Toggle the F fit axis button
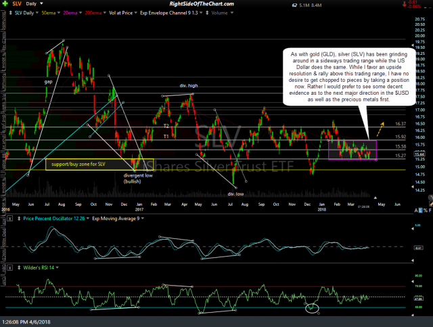Screen dimensions: 433x327 pyautogui.click(x=430, y=211)
